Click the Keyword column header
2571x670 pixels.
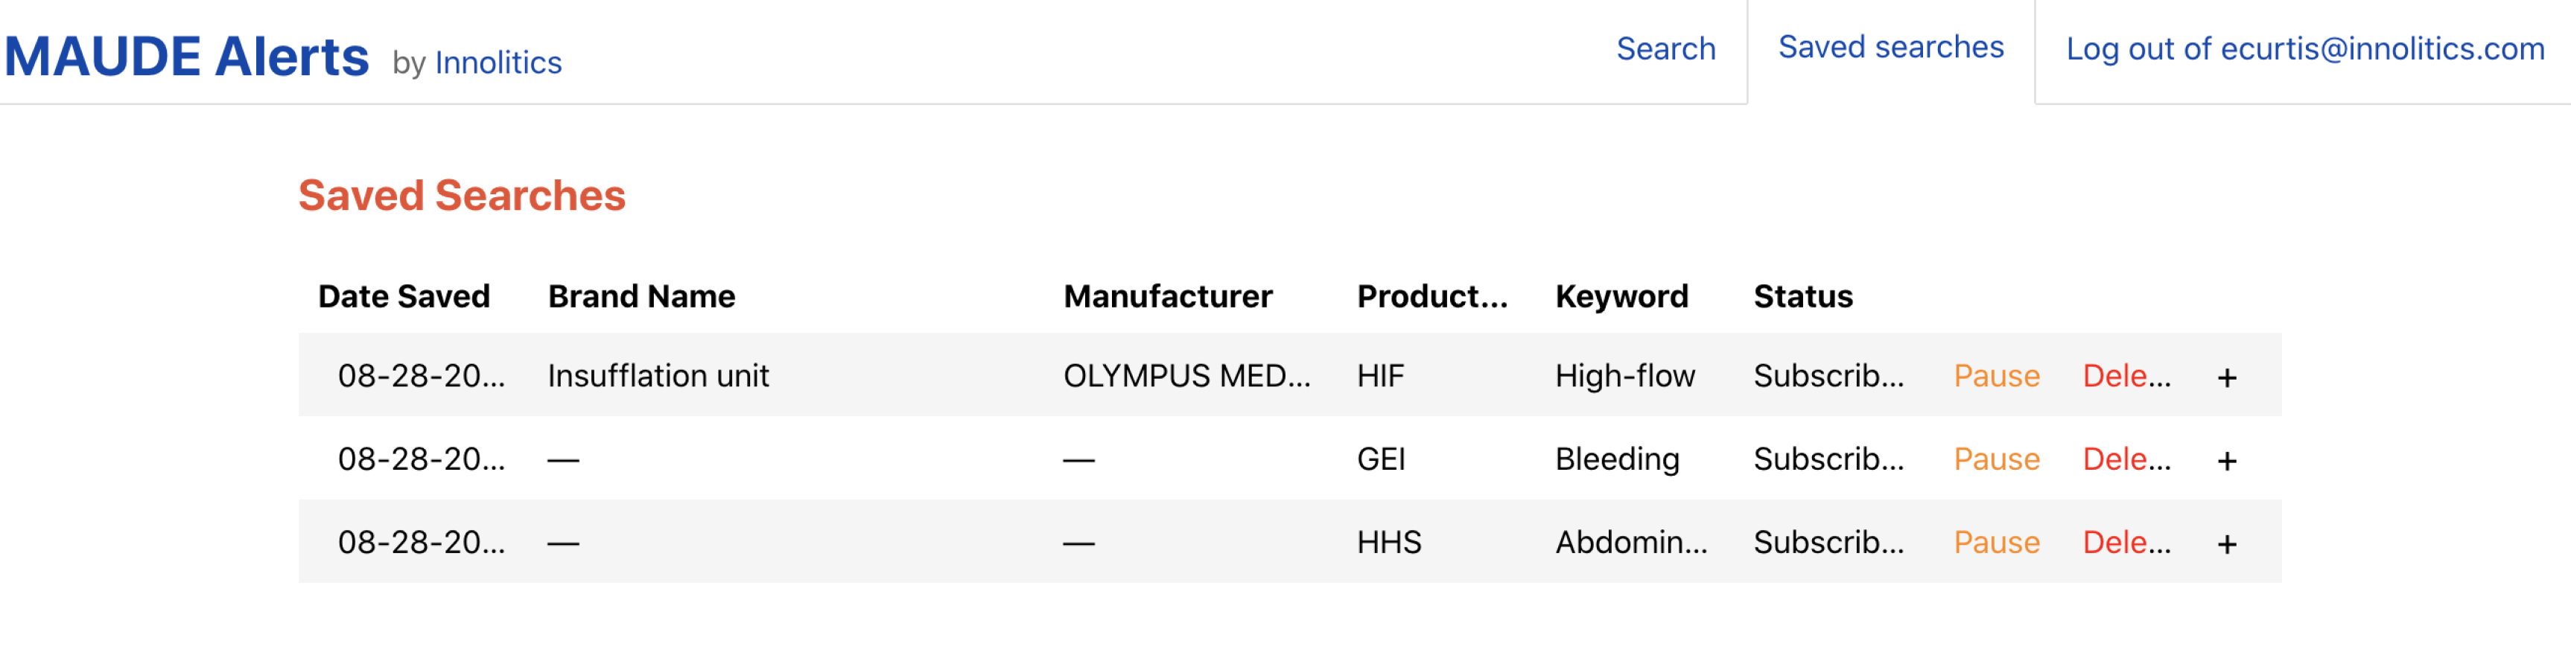pos(1622,296)
